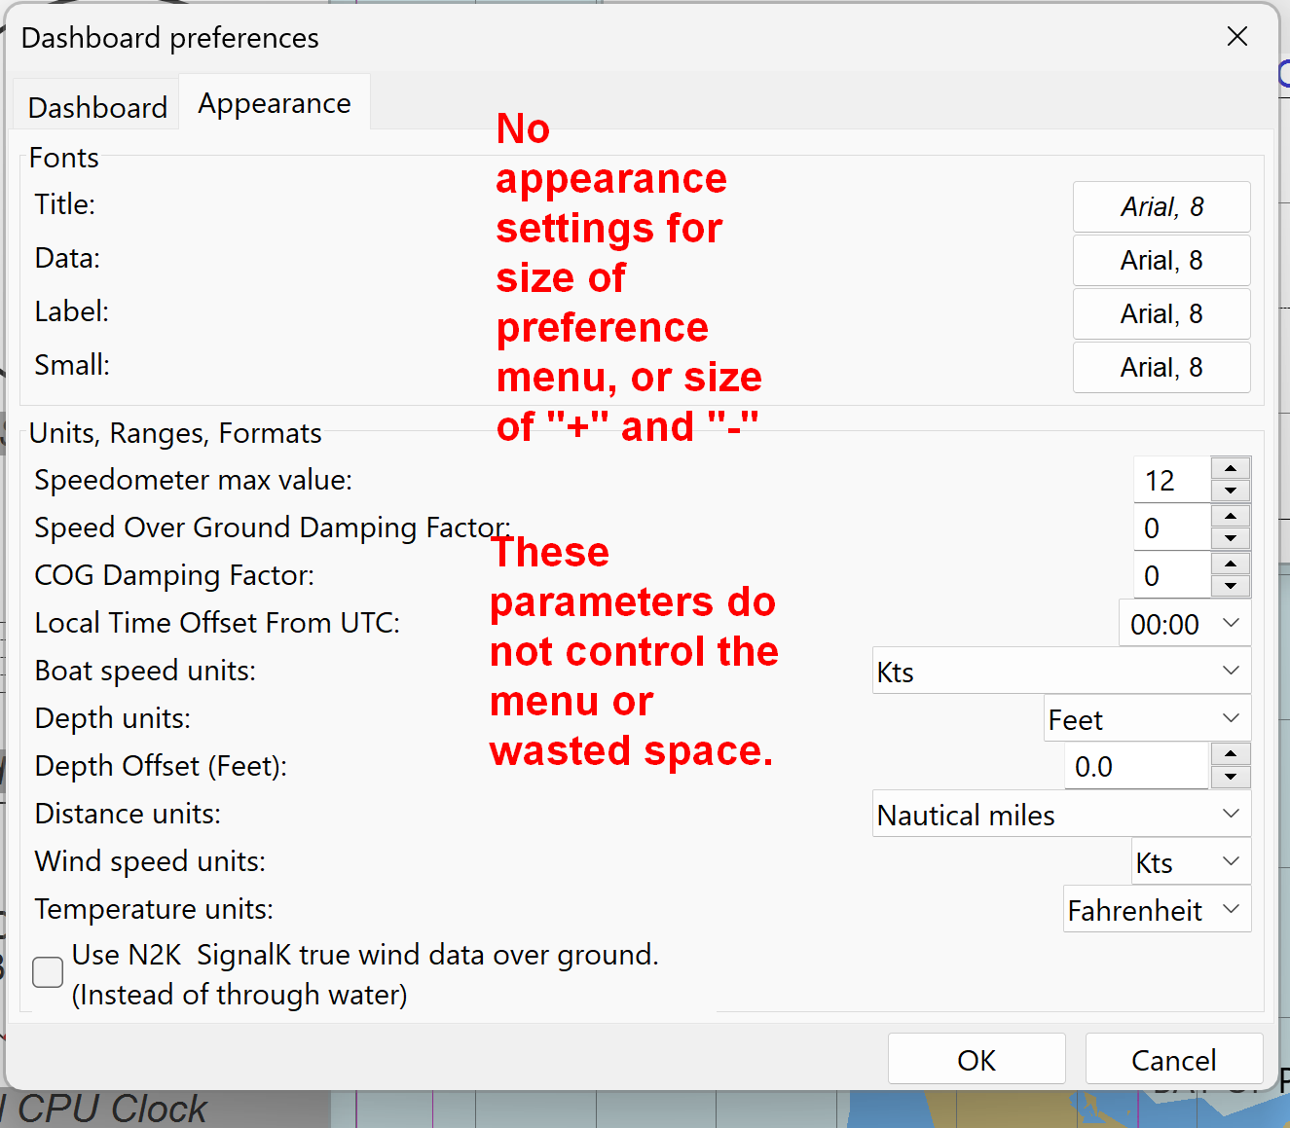
Task: Switch to the Dashboard tab
Action: (x=95, y=107)
